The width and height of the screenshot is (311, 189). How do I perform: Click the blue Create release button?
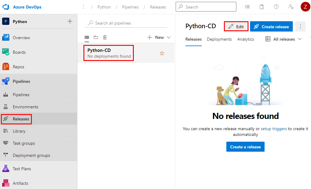pos(271,26)
